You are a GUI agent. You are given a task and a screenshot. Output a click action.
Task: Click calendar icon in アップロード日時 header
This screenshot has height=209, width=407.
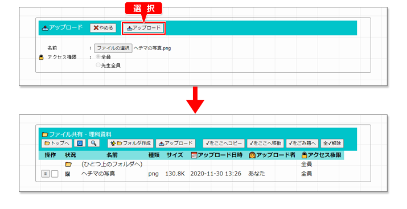(x=194, y=155)
